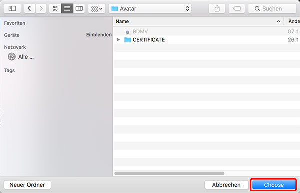Screen dimensions: 300x193
Task: Go back to previous folder
Action: (29, 8)
